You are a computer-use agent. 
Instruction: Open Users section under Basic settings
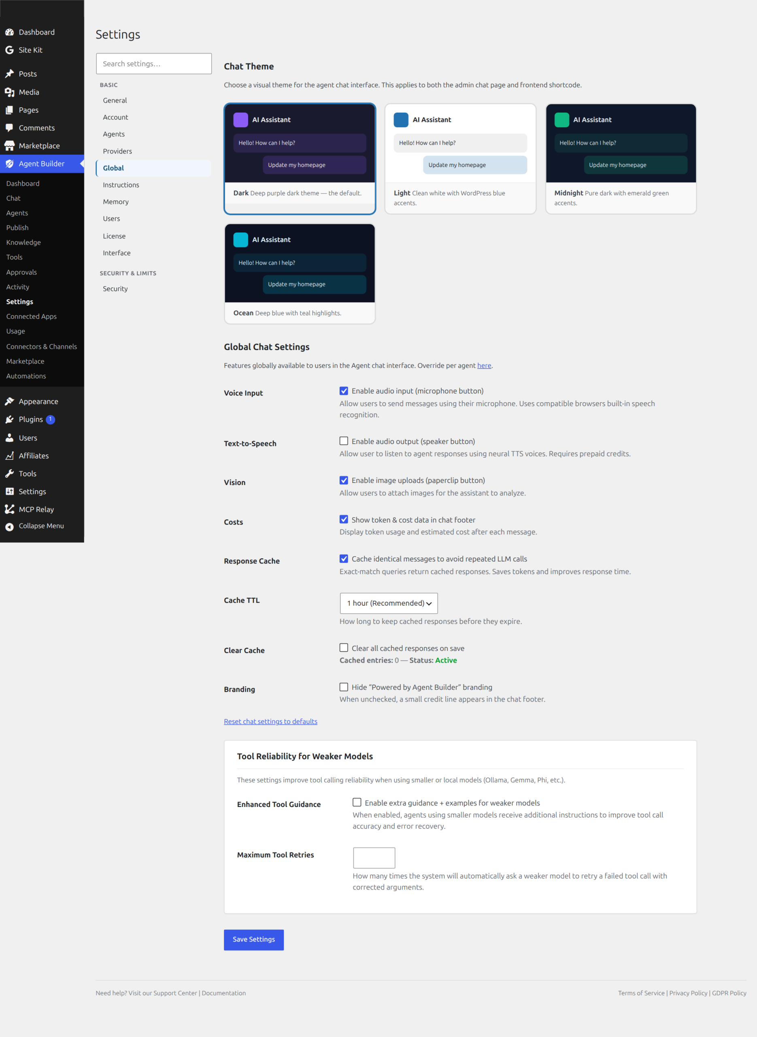pos(153,219)
